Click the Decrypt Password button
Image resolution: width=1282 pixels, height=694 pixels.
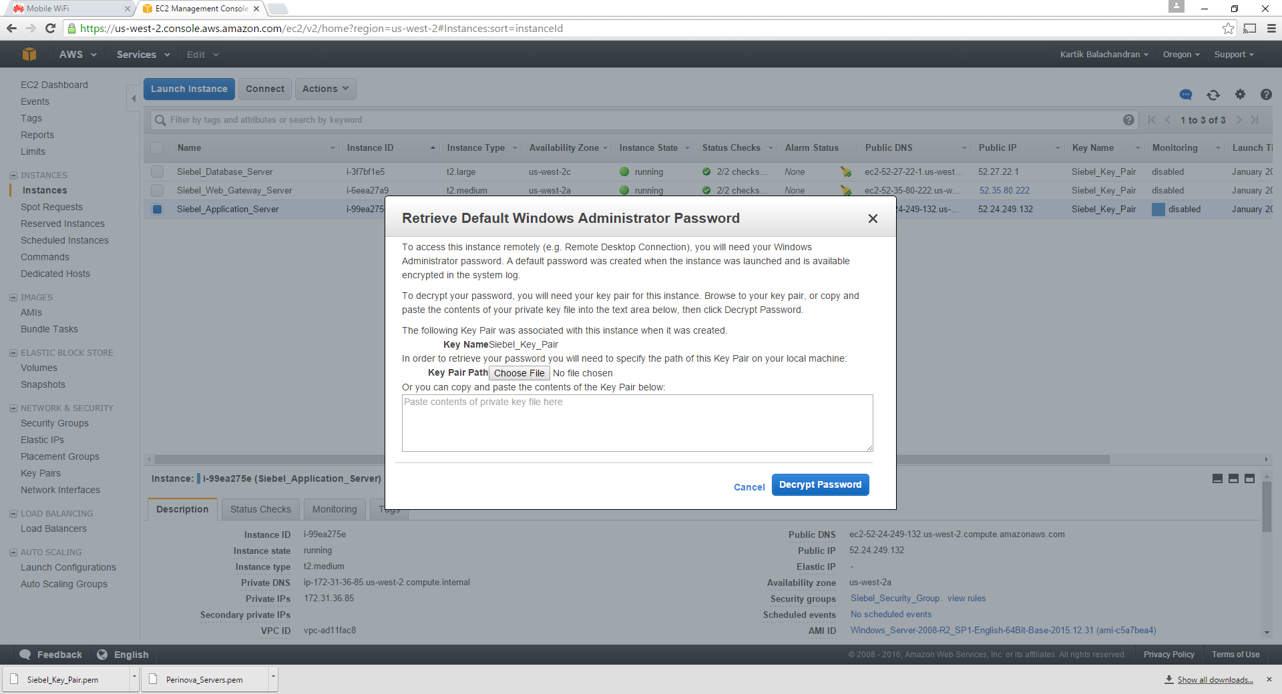(x=820, y=484)
